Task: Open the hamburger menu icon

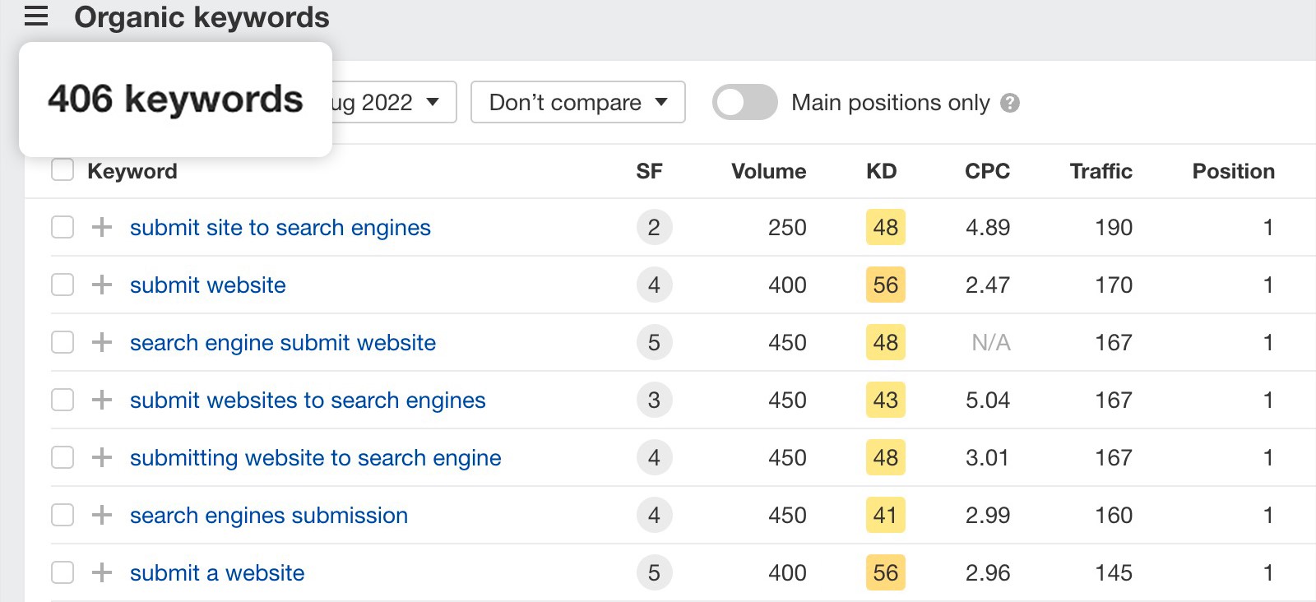Action: point(36,16)
